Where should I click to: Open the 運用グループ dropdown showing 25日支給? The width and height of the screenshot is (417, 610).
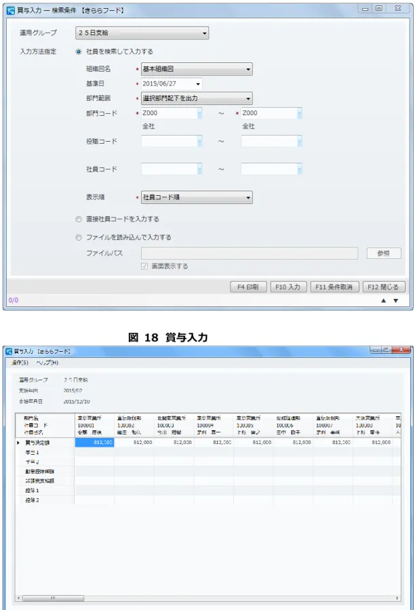point(142,33)
